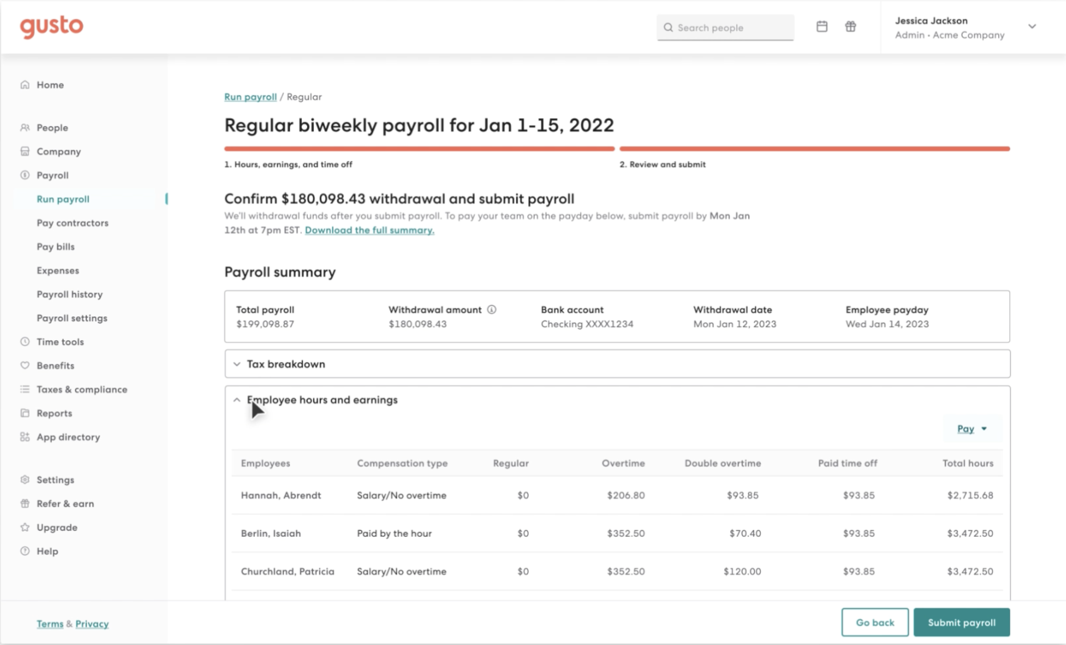Click the People icon in sidebar
Screen dimensions: 1066x645
coord(25,128)
